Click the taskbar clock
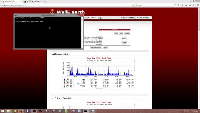The image size is (200, 113). [195, 111]
